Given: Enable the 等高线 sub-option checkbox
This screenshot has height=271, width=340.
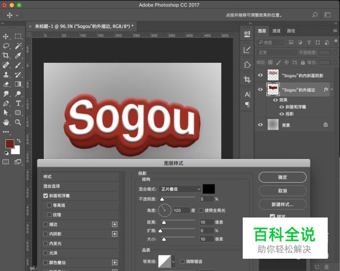Looking at the screenshot, I should pos(50,205).
